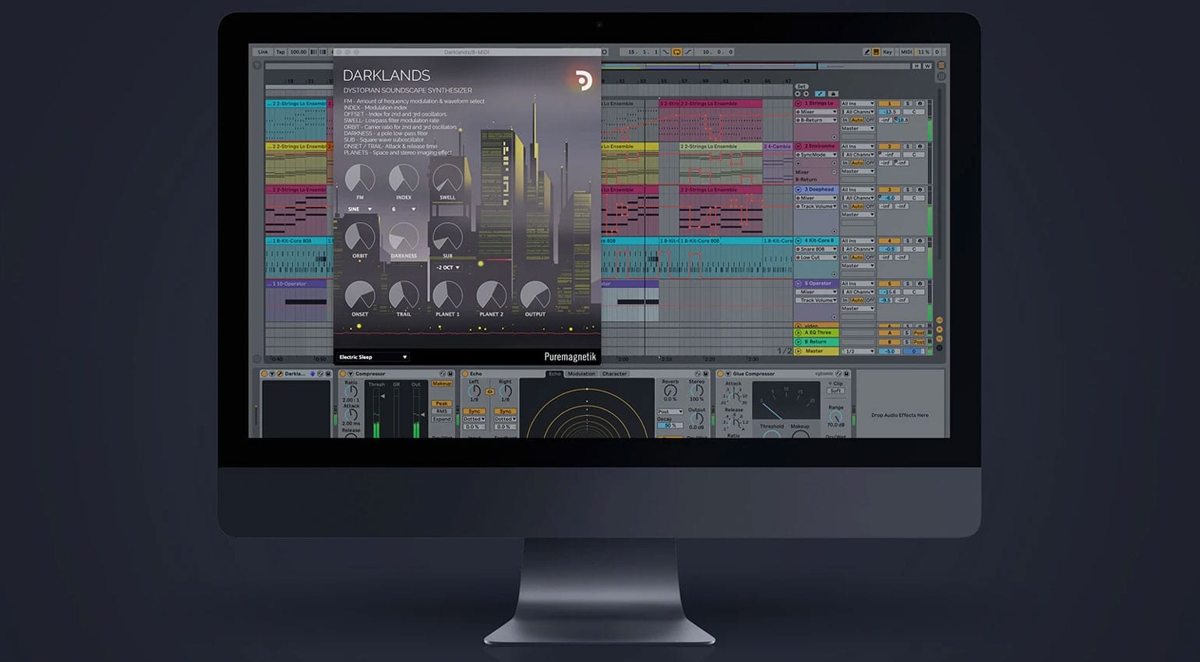Open Master 1/2 output dropdown
Viewport: 1200px width, 662px height.
coord(857,351)
